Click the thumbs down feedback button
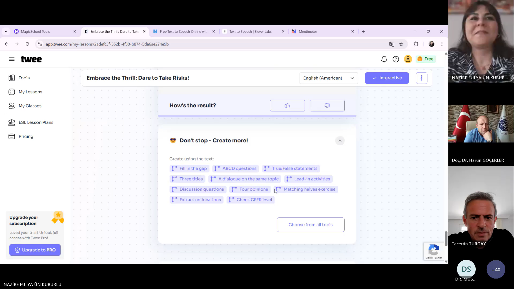The image size is (514, 289). pyautogui.click(x=327, y=106)
